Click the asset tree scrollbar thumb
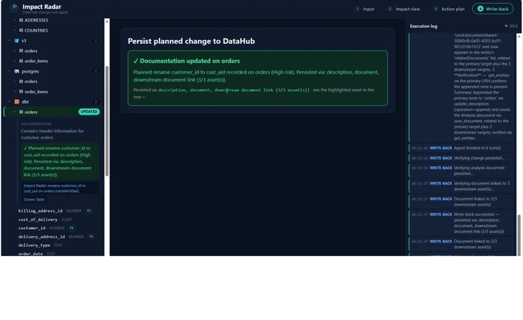Viewport: 523px width, 320px height. click(106, 121)
